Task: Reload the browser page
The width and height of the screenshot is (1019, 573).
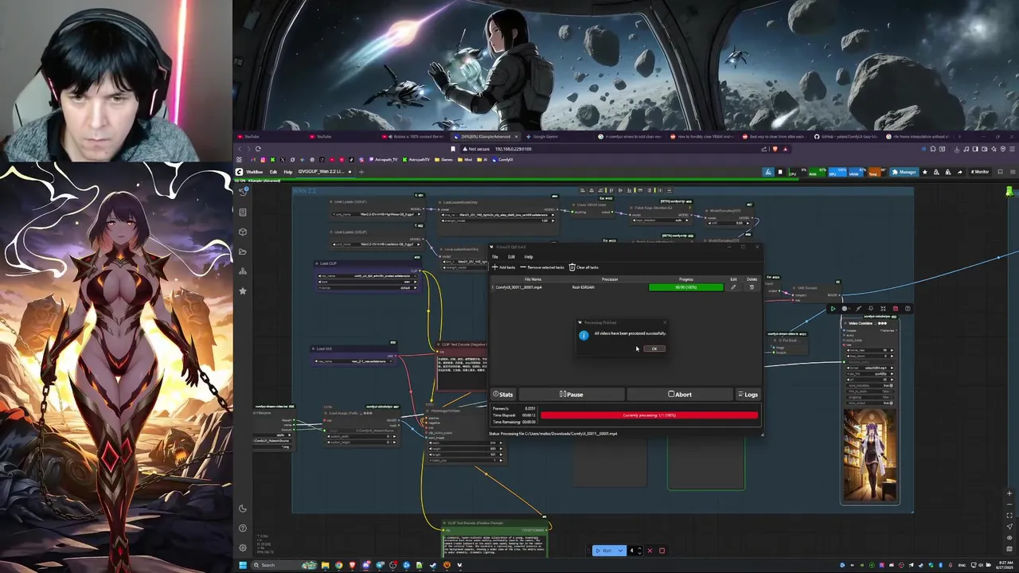Action: pyautogui.click(x=258, y=149)
